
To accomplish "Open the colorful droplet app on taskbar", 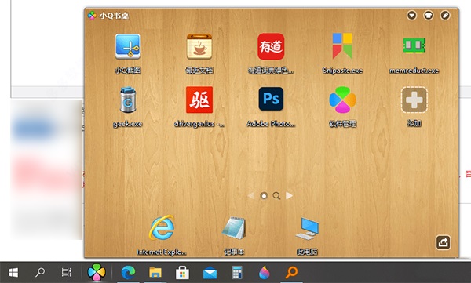I will (x=265, y=273).
